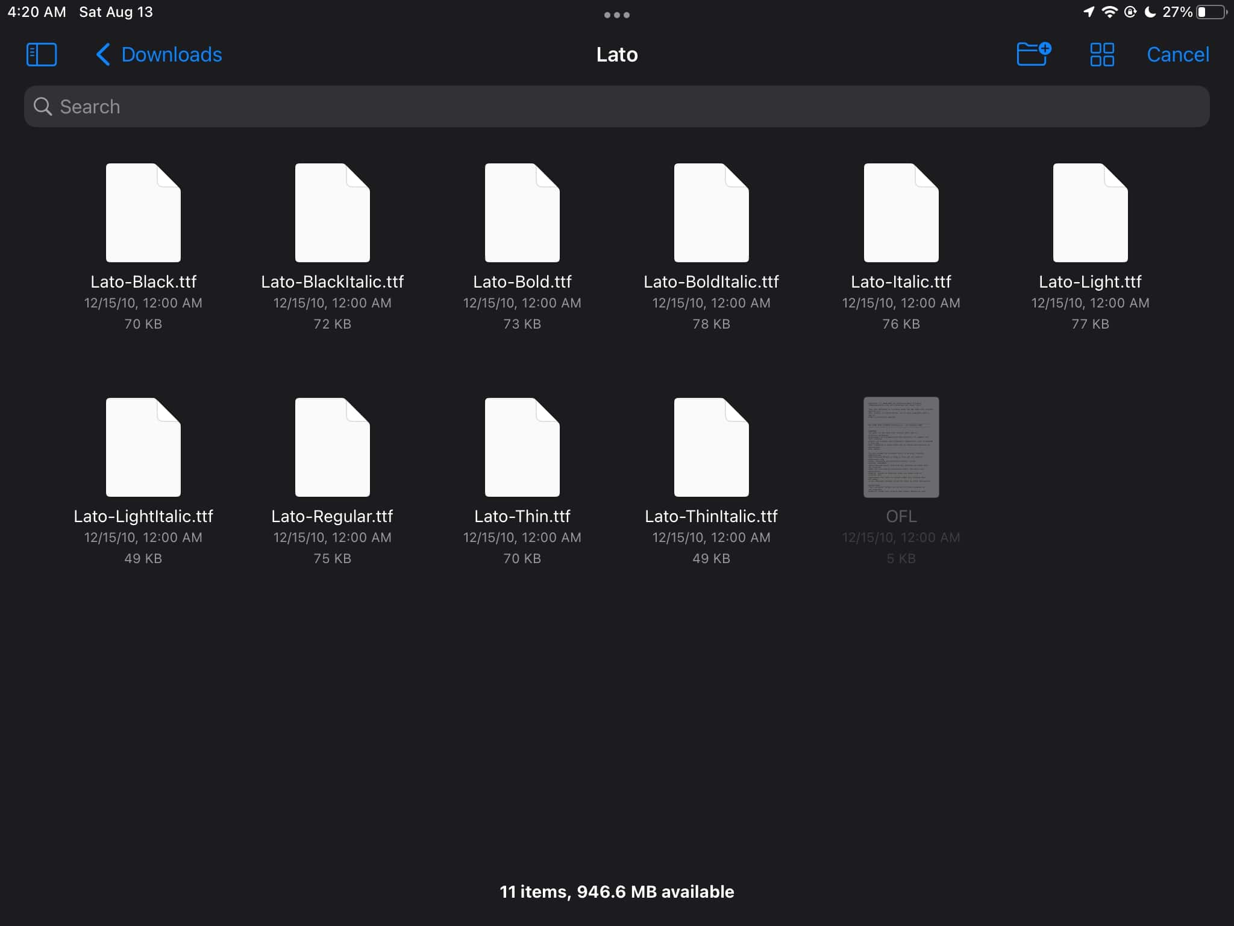The height and width of the screenshot is (926, 1234).
Task: Cancel the file selection
Action: tap(1177, 54)
